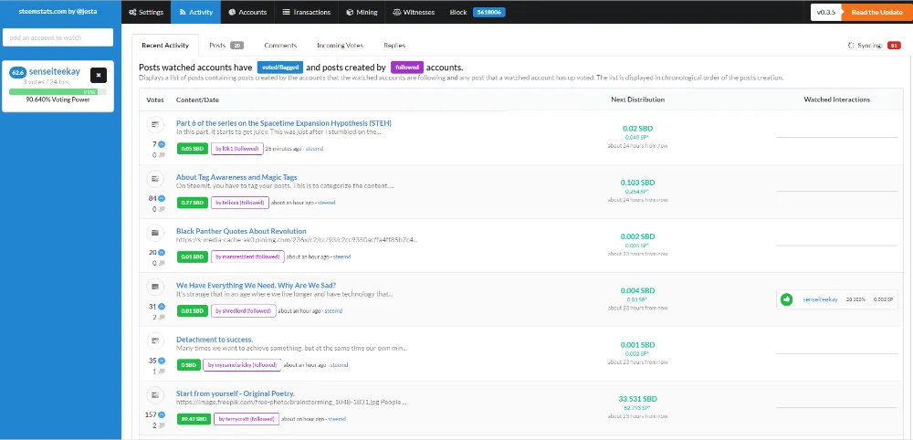The height and width of the screenshot is (440, 913).
Task: Open the Settings gear menu
Action: [146, 12]
